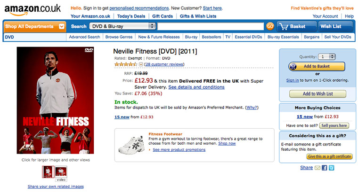Share this product on Facebook
Screen dimensions: 358x194
tap(325, 168)
